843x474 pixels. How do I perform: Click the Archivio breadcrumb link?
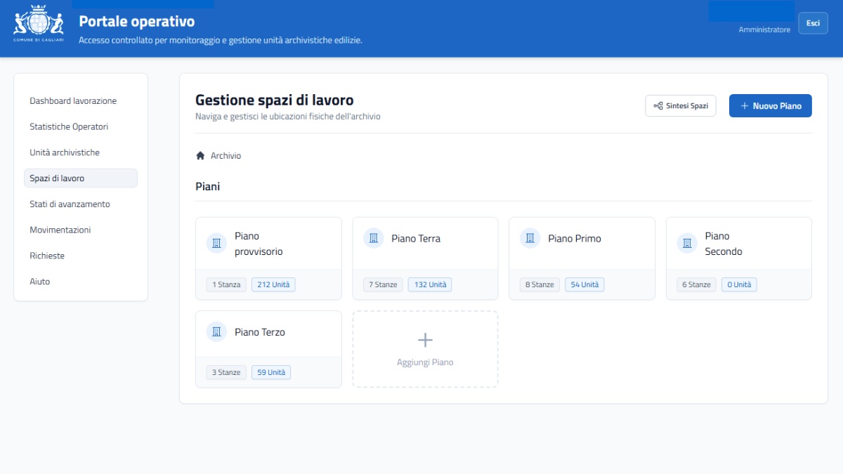coord(226,156)
